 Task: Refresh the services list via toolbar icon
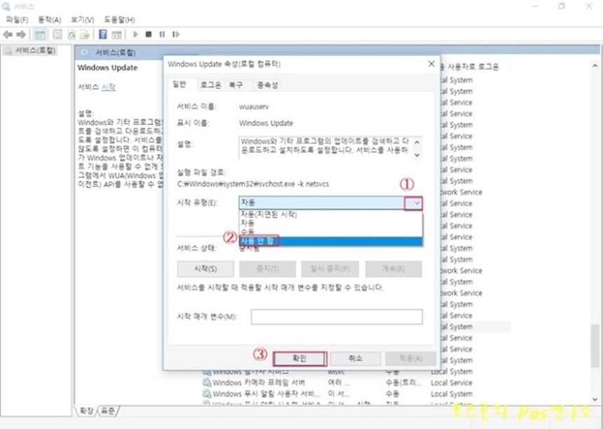72,34
